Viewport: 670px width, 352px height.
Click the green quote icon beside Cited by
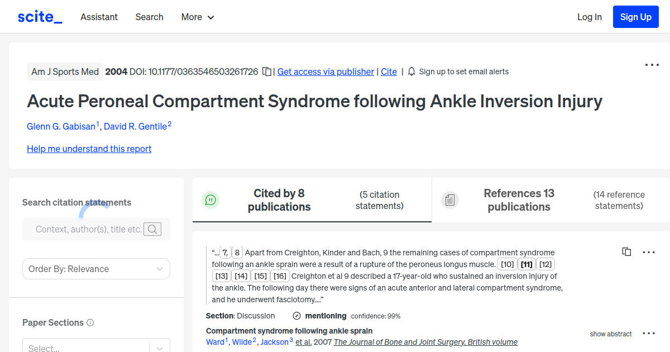point(210,199)
